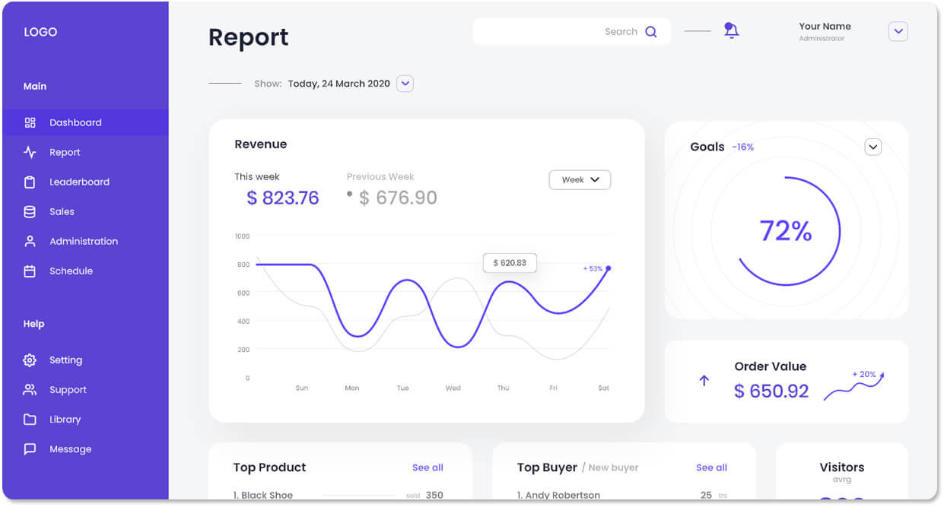Open Administration in the sidebar menu
Viewport: 944px width, 507px height.
[x=84, y=242]
